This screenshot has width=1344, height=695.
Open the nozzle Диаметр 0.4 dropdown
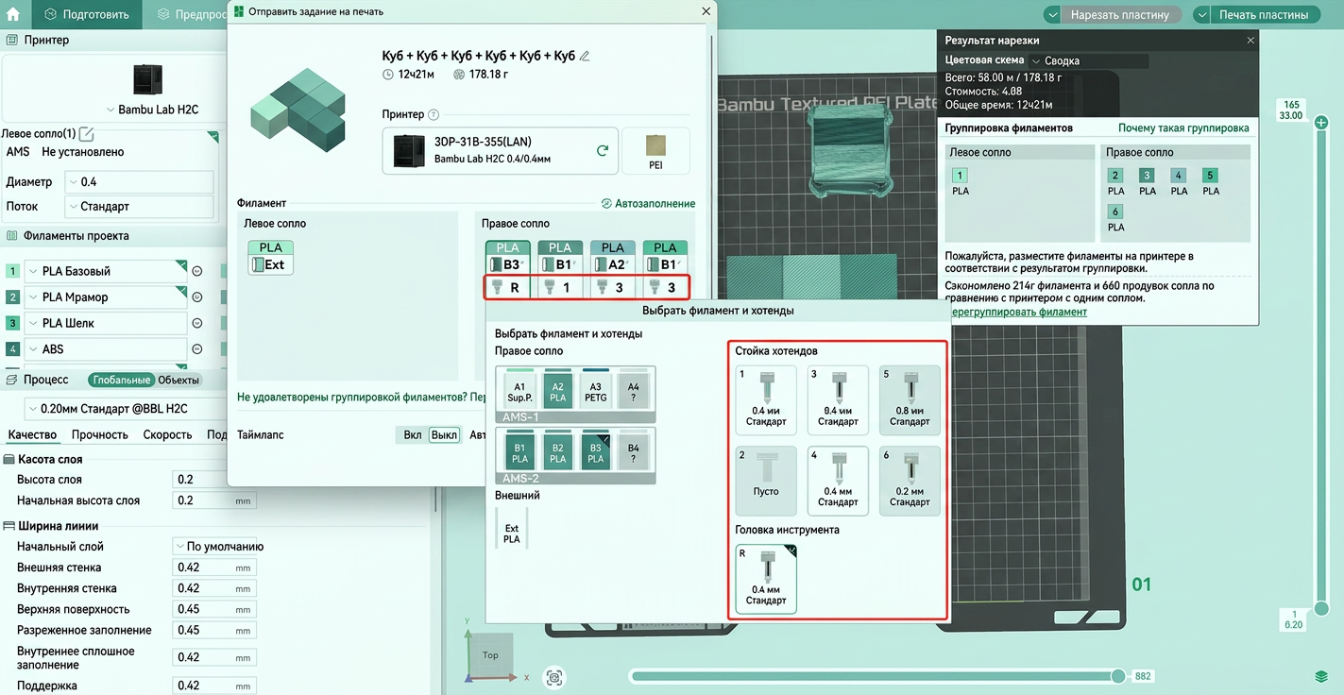click(x=139, y=182)
